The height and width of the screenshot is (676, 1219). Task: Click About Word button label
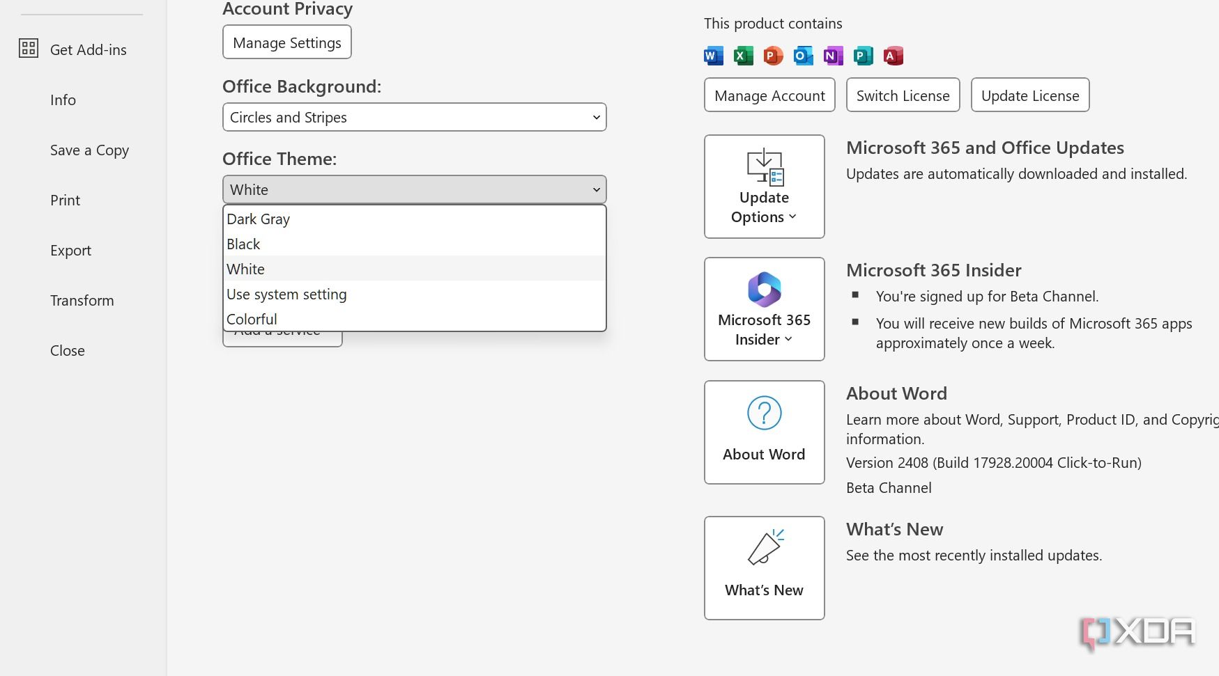764,455
